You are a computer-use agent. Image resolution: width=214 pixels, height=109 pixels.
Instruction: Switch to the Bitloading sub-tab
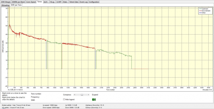5,5
